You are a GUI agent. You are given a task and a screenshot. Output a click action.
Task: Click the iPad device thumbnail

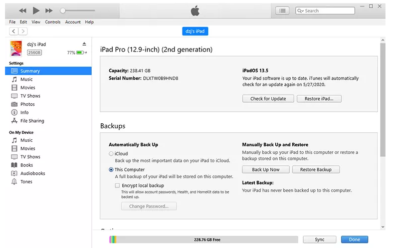tap(16, 48)
